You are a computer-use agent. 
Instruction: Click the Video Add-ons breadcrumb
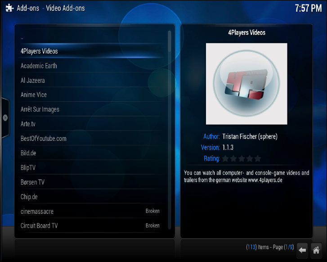[65, 8]
